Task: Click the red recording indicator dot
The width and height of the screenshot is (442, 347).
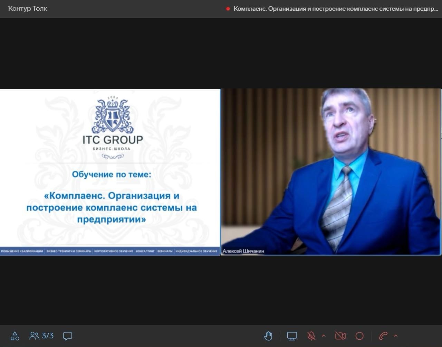Action: (228, 9)
